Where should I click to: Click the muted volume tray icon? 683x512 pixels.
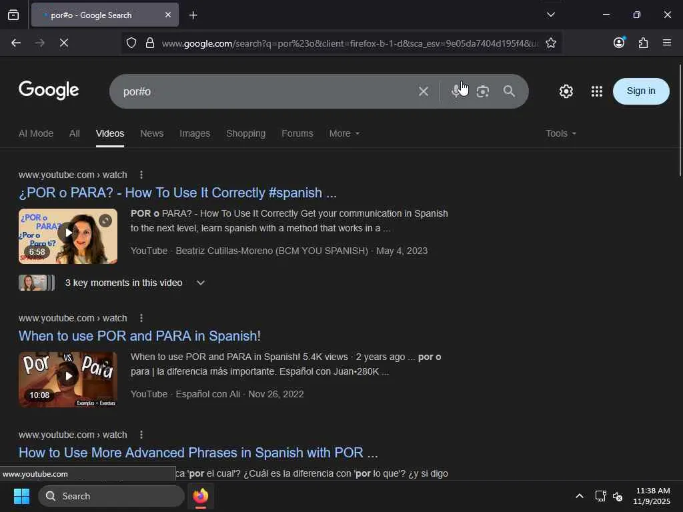click(x=618, y=496)
